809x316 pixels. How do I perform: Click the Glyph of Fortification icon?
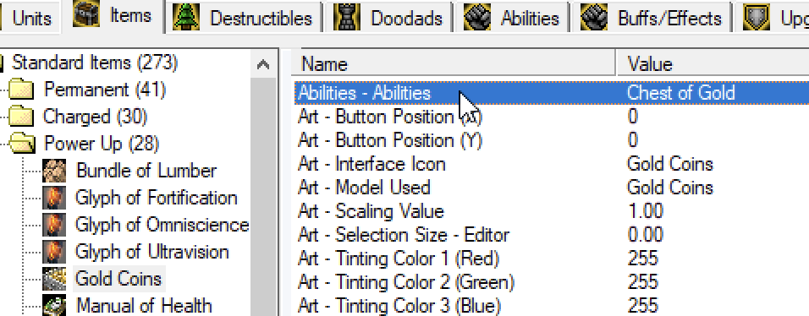(54, 198)
